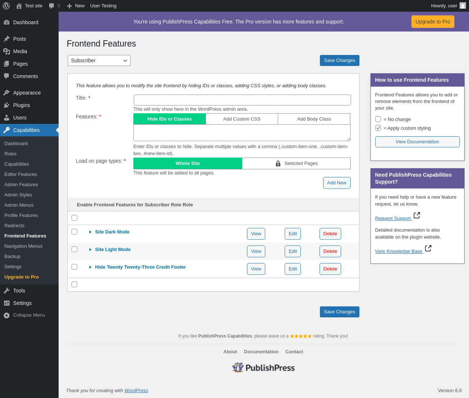The height and width of the screenshot is (398, 469).
Task: Click the Capabilities key icon
Action: 7,130
